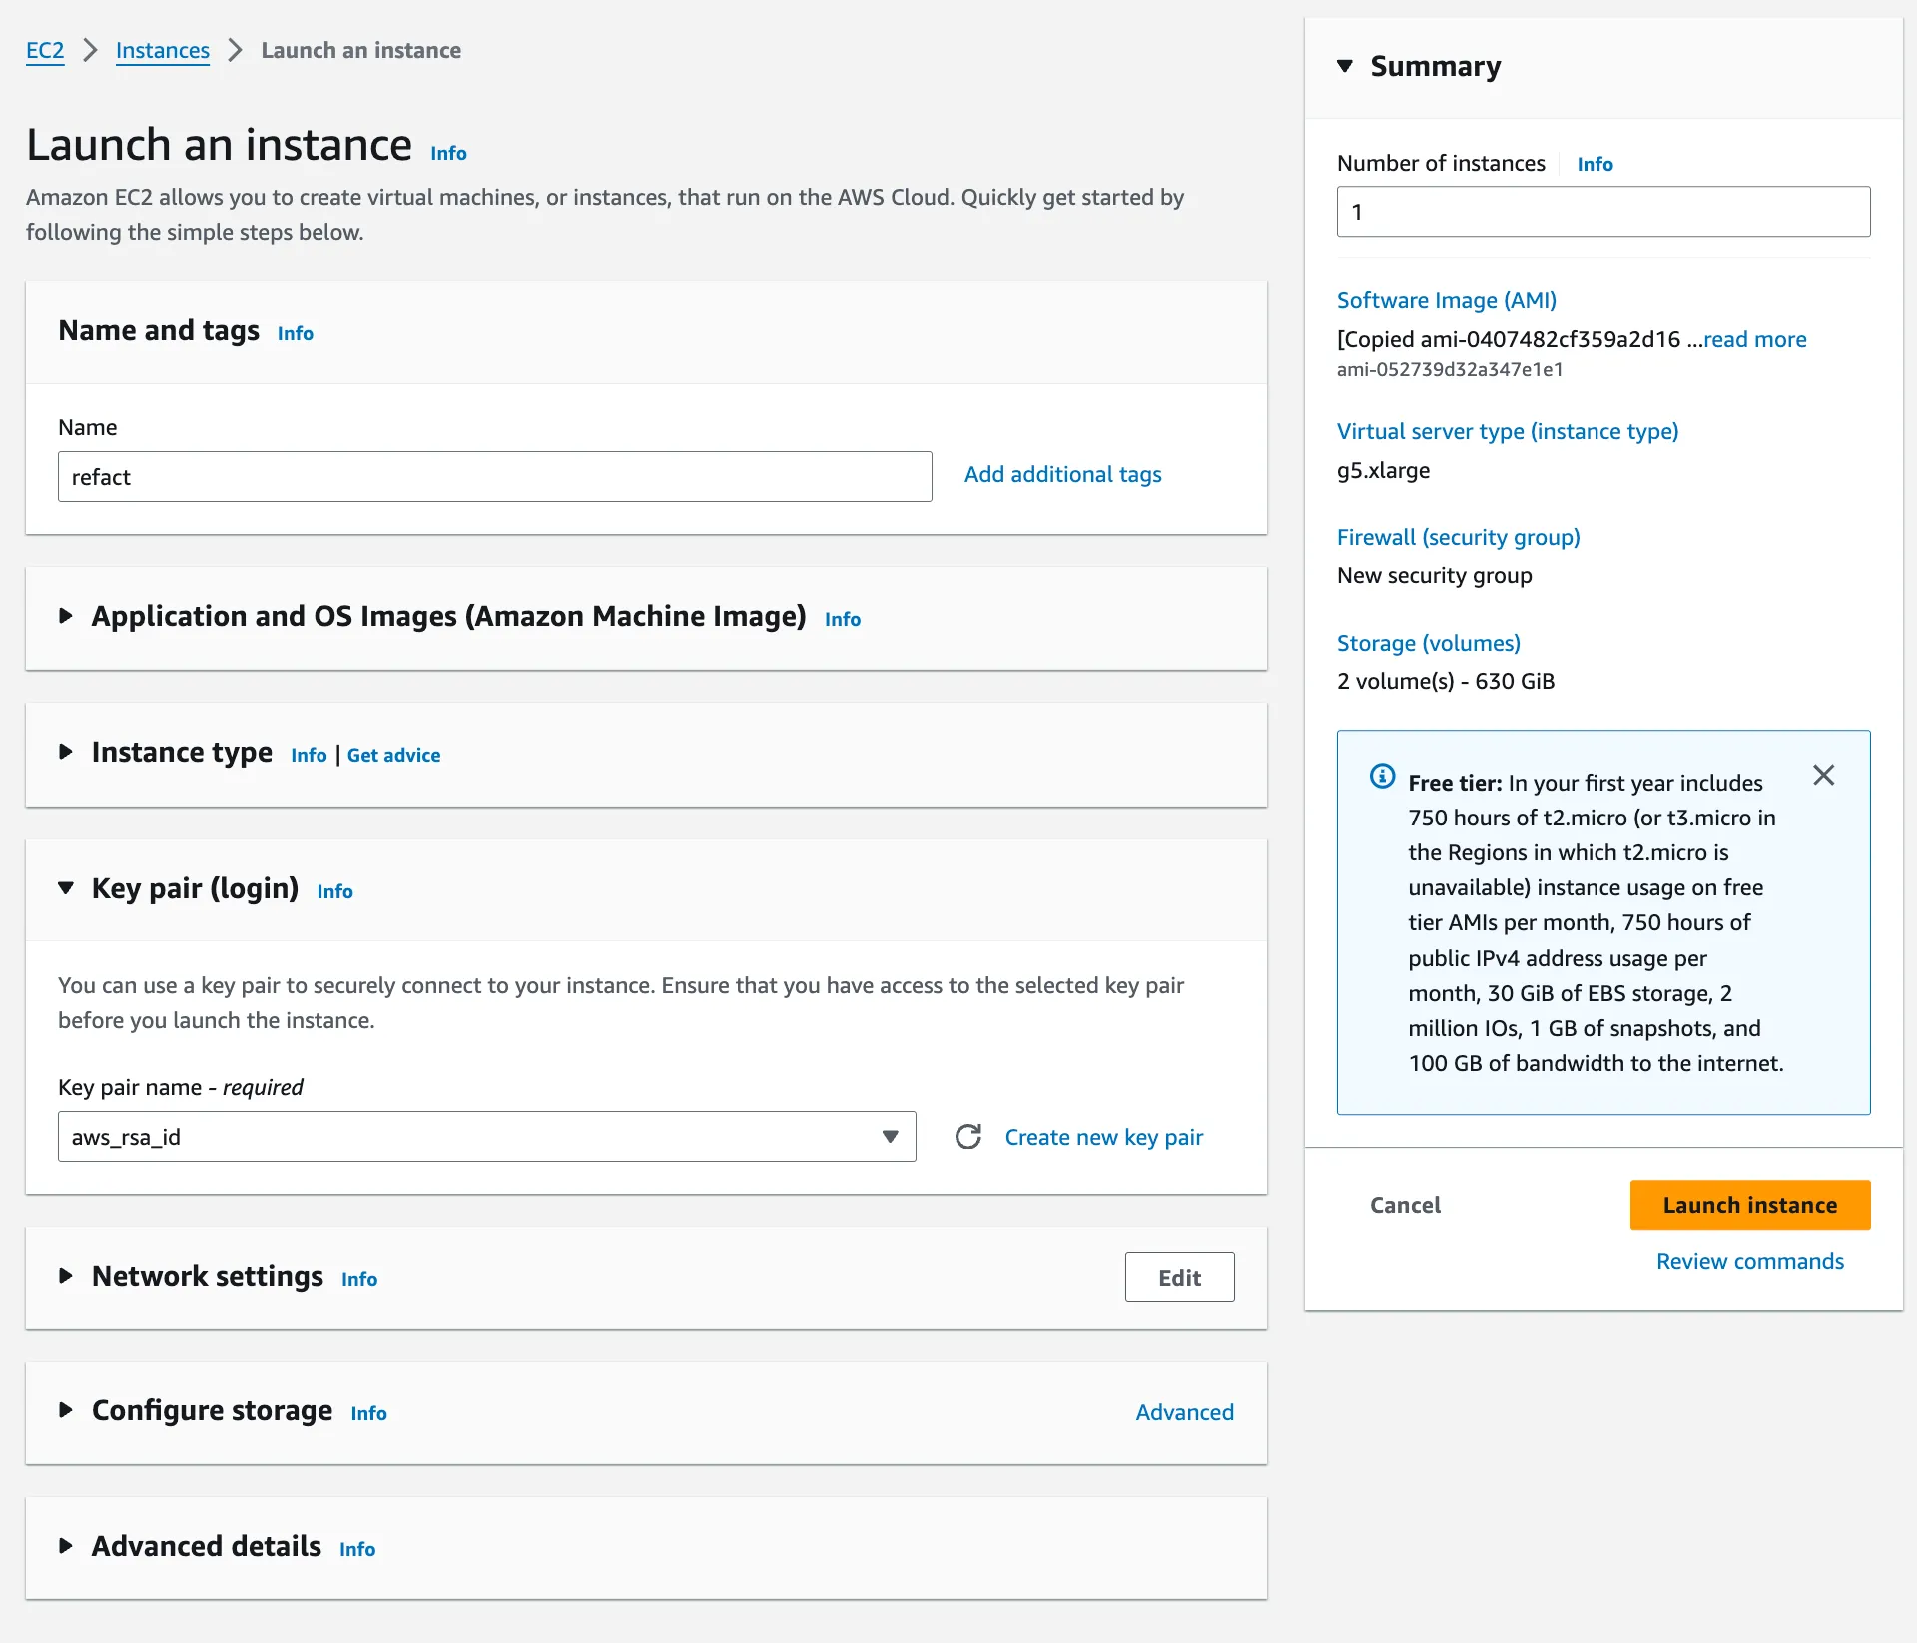Click Review commands

[1750, 1261]
